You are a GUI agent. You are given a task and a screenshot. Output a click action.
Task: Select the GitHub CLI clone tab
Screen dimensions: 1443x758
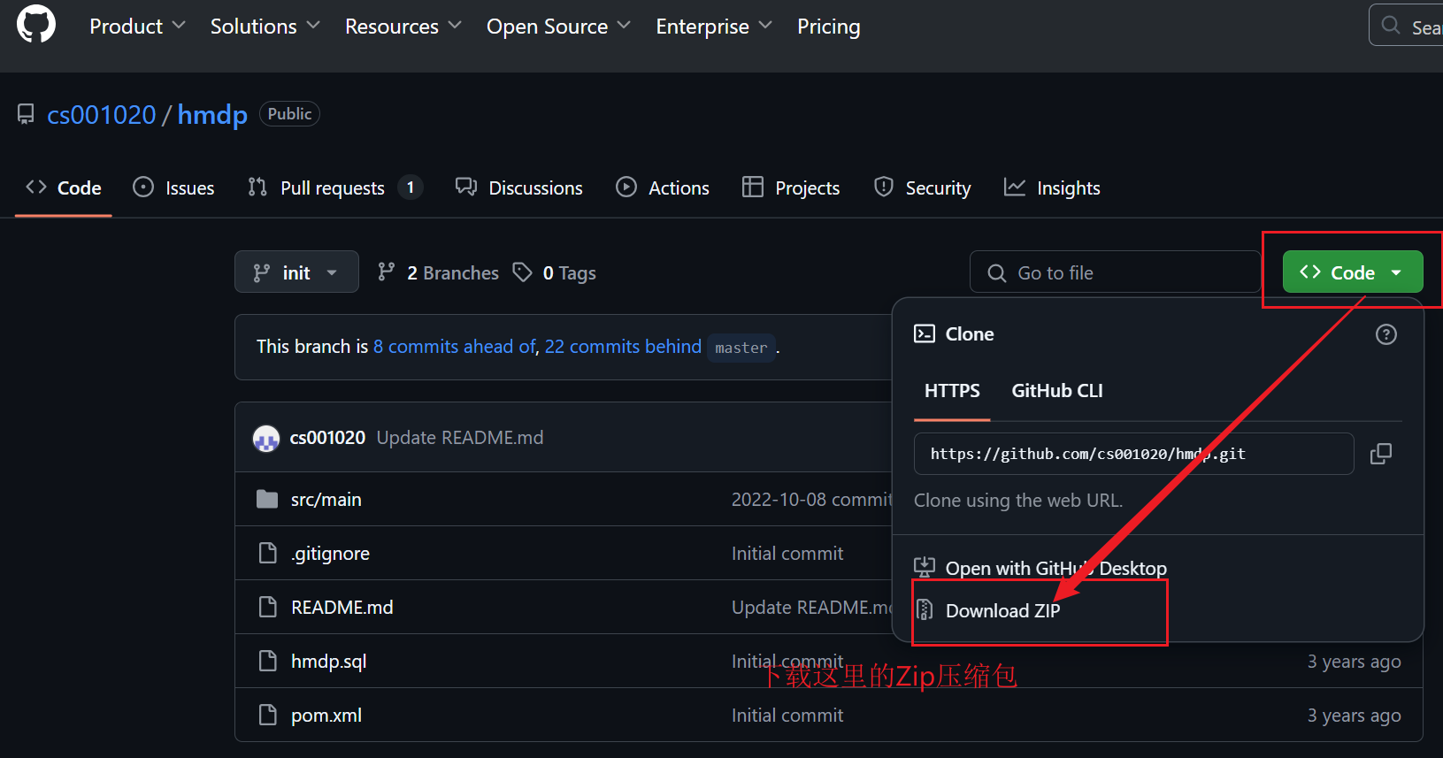[x=1057, y=391]
